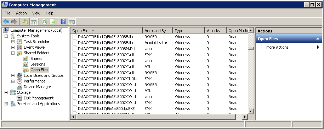Click the Up one level toolbar icon
Image resolution: width=324 pixels, height=129 pixels.
click(25, 21)
